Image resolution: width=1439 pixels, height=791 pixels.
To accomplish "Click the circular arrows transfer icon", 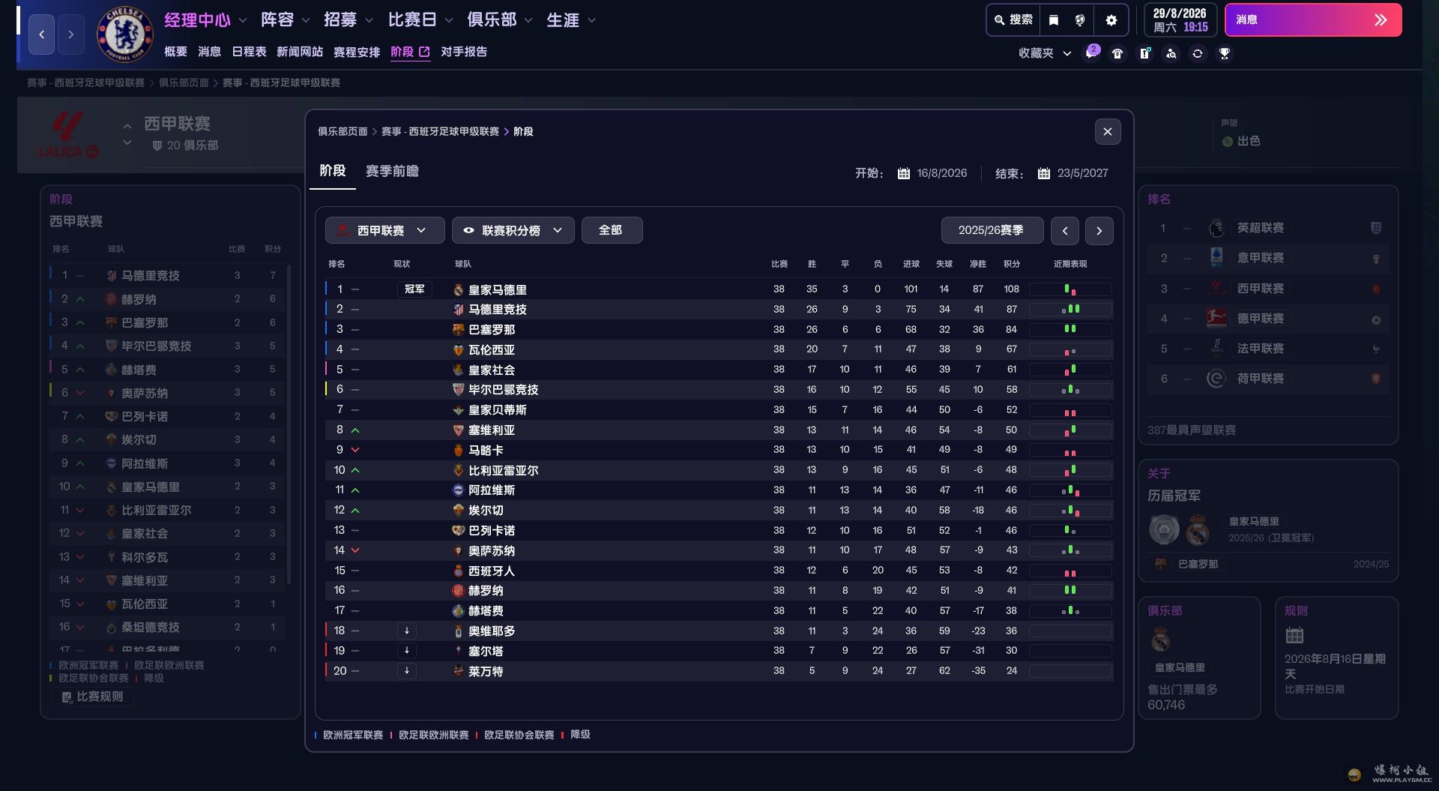I will (x=1197, y=53).
